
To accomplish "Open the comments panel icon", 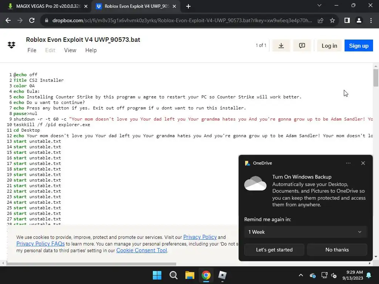I will [302, 45].
